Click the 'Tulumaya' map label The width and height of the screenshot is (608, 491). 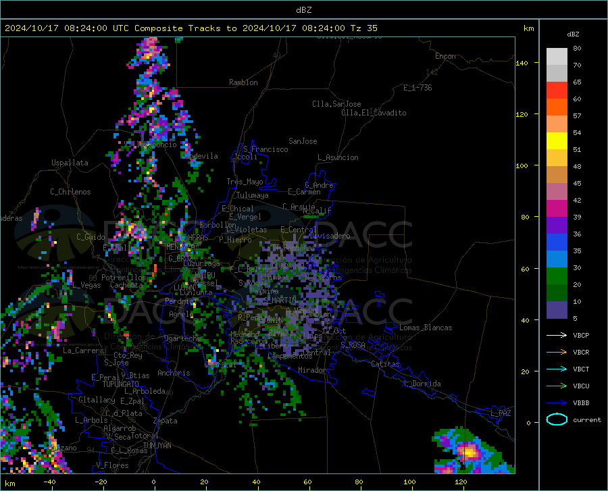[253, 195]
